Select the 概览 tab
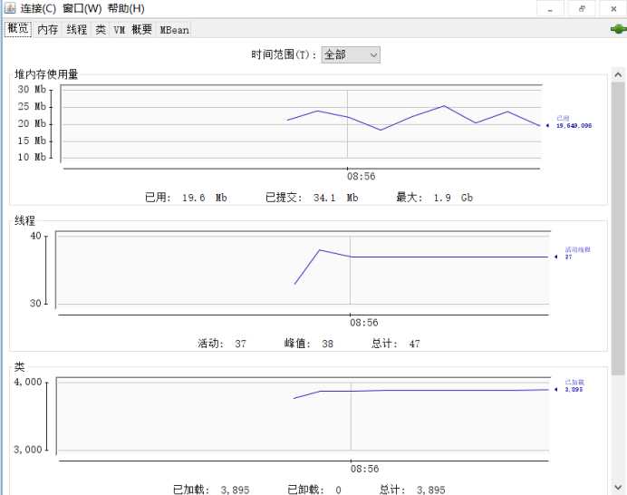627x495 pixels. tap(18, 29)
